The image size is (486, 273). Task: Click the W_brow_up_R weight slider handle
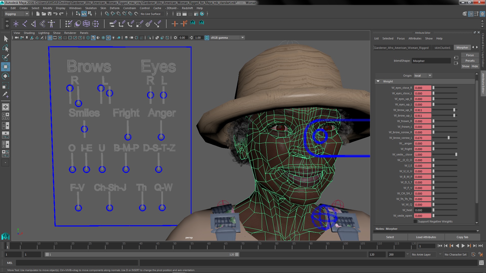(x=454, y=110)
